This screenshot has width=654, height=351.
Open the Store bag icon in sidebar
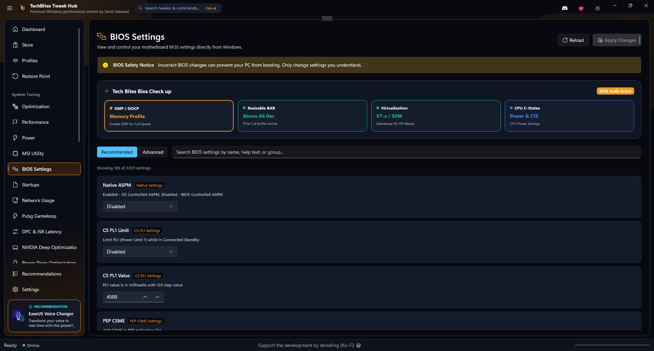coord(15,45)
